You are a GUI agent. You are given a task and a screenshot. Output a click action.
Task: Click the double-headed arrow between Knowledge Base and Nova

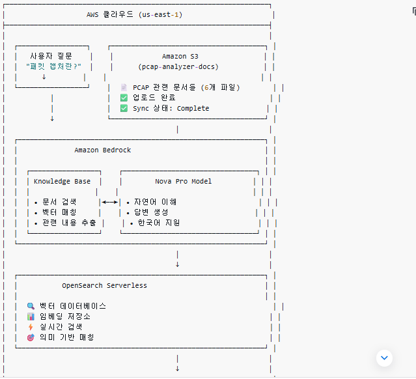pyautogui.click(x=110, y=203)
